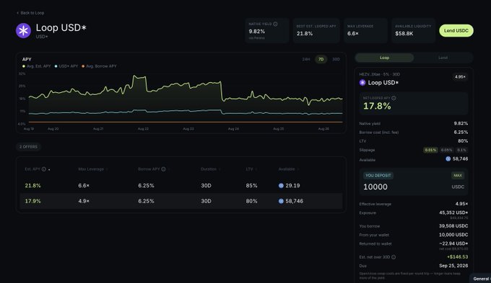Sort offers by Duration column

(211, 169)
